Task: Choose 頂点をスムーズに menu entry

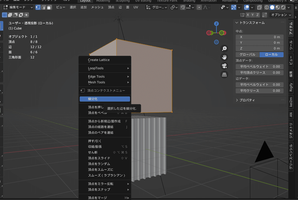Action: point(105,170)
